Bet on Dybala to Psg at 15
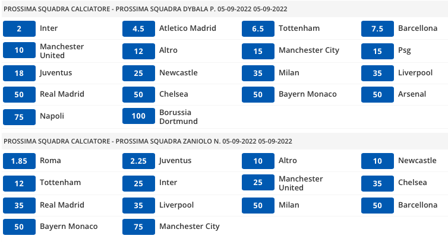The height and width of the screenshot is (242, 448). [378, 50]
